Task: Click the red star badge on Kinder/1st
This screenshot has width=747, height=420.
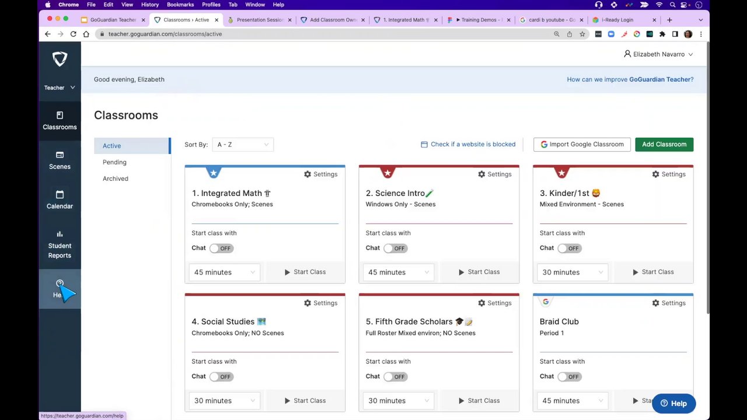Action: tap(561, 173)
